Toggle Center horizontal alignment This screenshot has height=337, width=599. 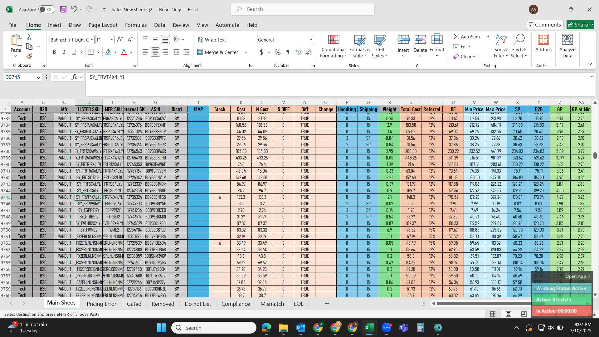(155, 52)
